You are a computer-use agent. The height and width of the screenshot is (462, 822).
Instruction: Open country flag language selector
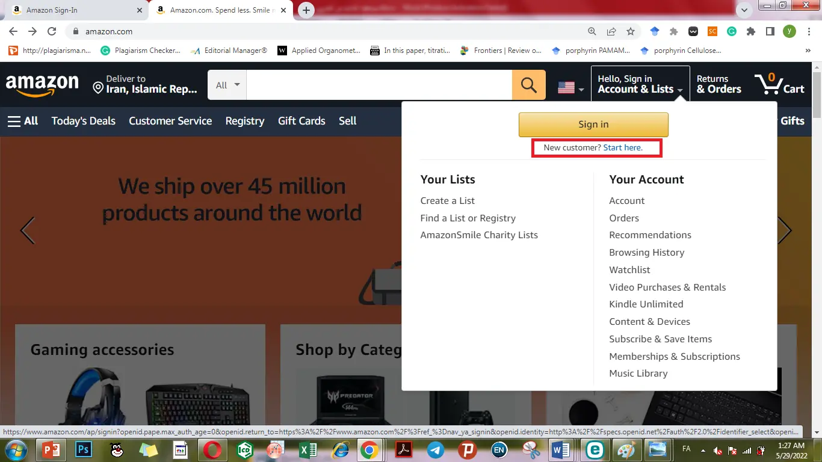click(570, 88)
